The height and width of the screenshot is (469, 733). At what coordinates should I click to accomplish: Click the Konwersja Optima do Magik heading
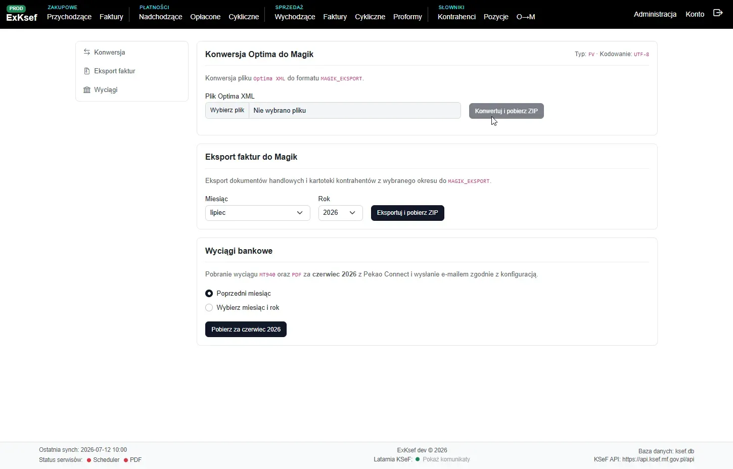tap(259, 54)
